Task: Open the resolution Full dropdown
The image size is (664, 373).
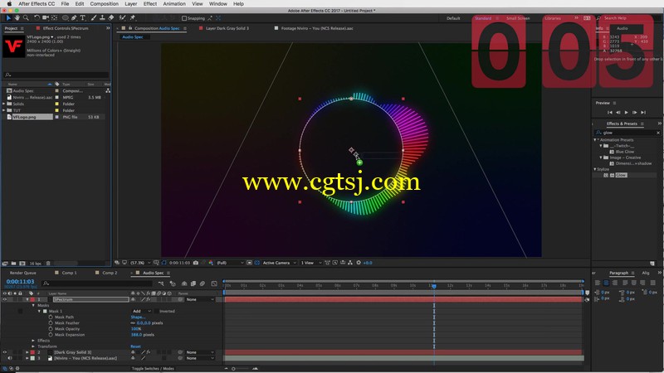Action: pyautogui.click(x=230, y=263)
